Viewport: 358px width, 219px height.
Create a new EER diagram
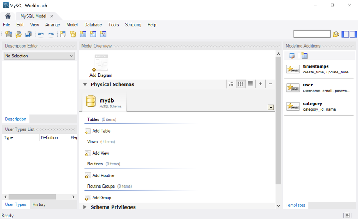(x=63, y=34)
